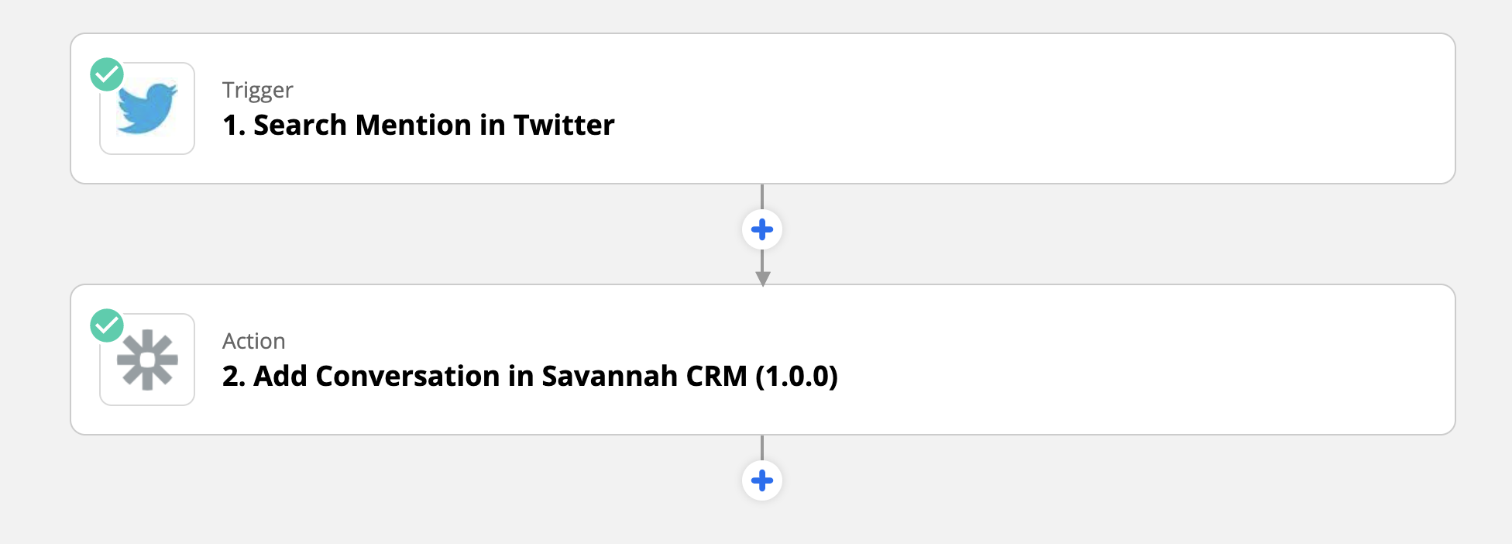Click the word Twitter in step title
The image size is (1512, 544).
564,125
